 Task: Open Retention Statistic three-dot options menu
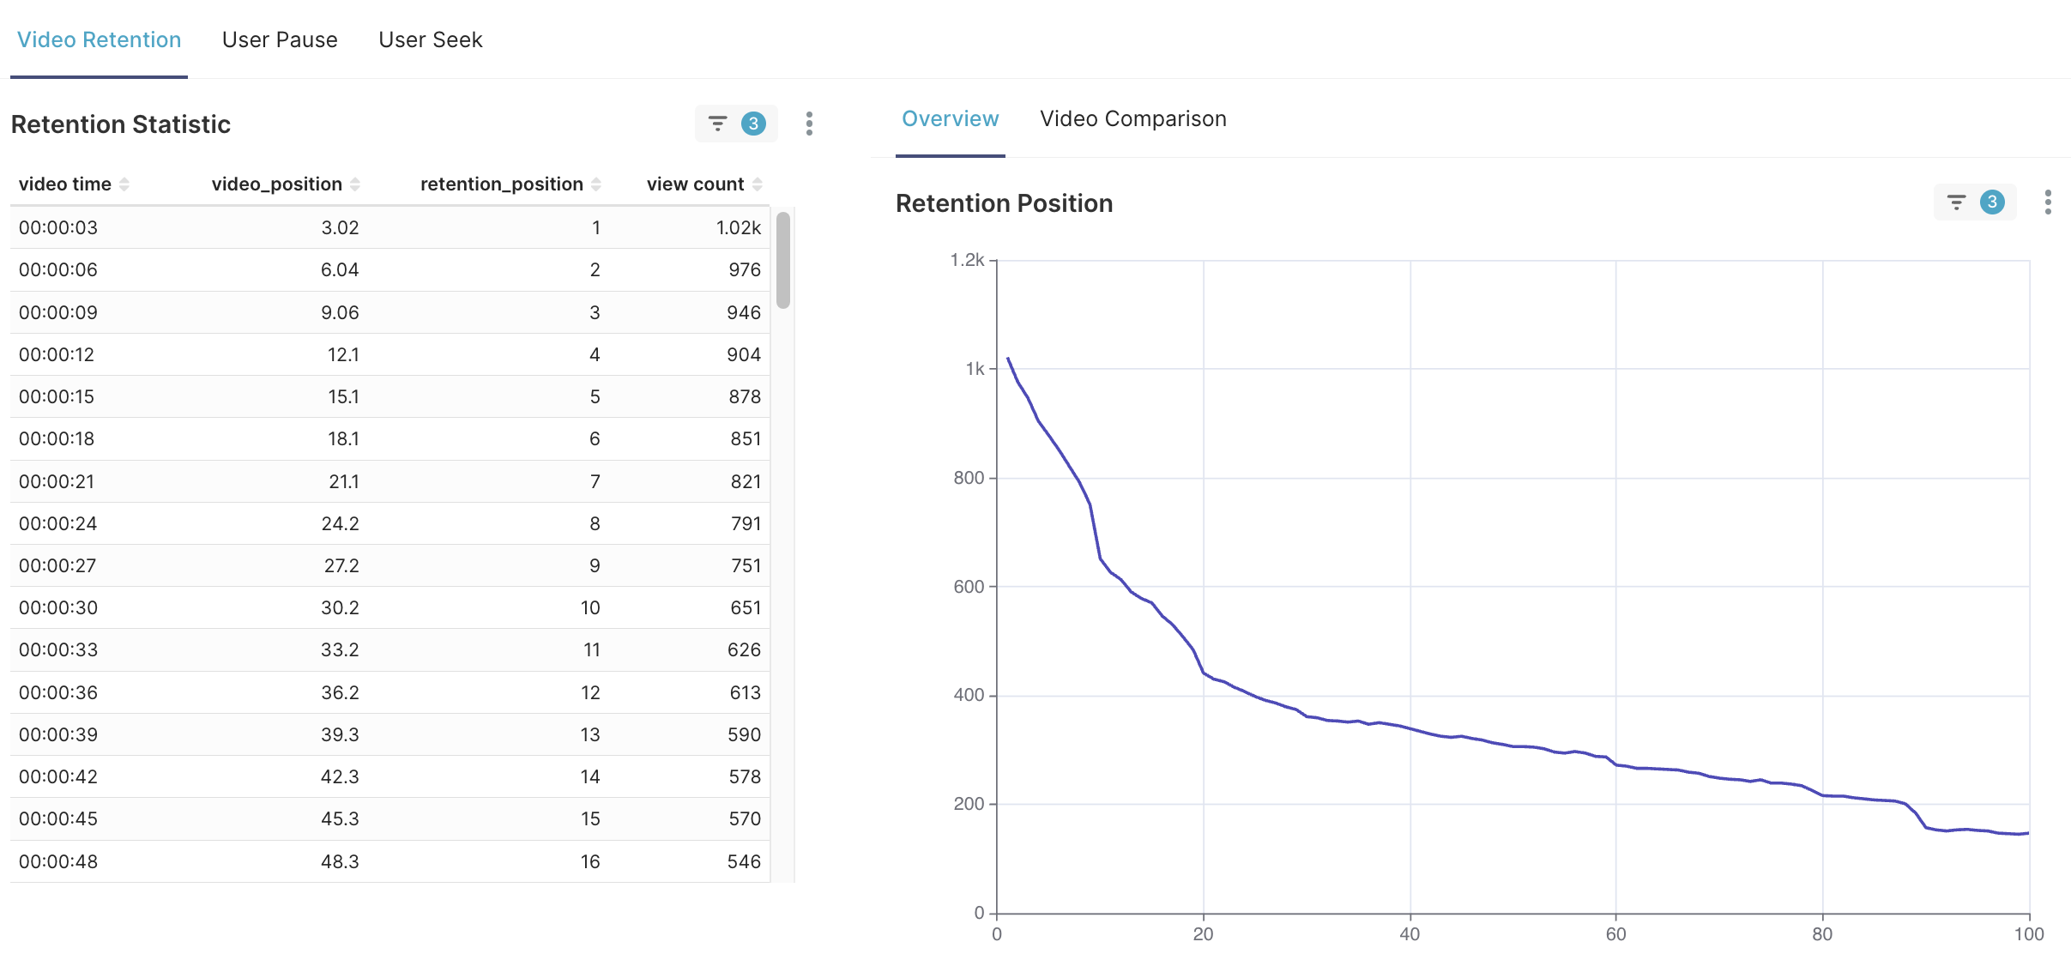click(809, 124)
